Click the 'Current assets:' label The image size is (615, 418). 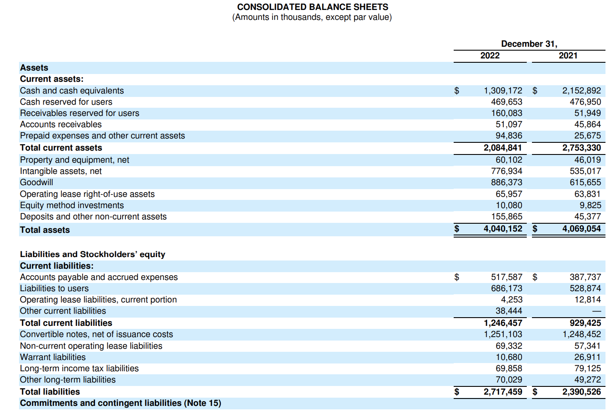tap(52, 79)
